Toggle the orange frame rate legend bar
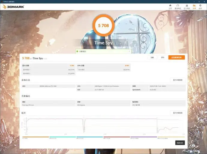Image resolution: width=207 pixels, height=154 pixels. point(35,138)
